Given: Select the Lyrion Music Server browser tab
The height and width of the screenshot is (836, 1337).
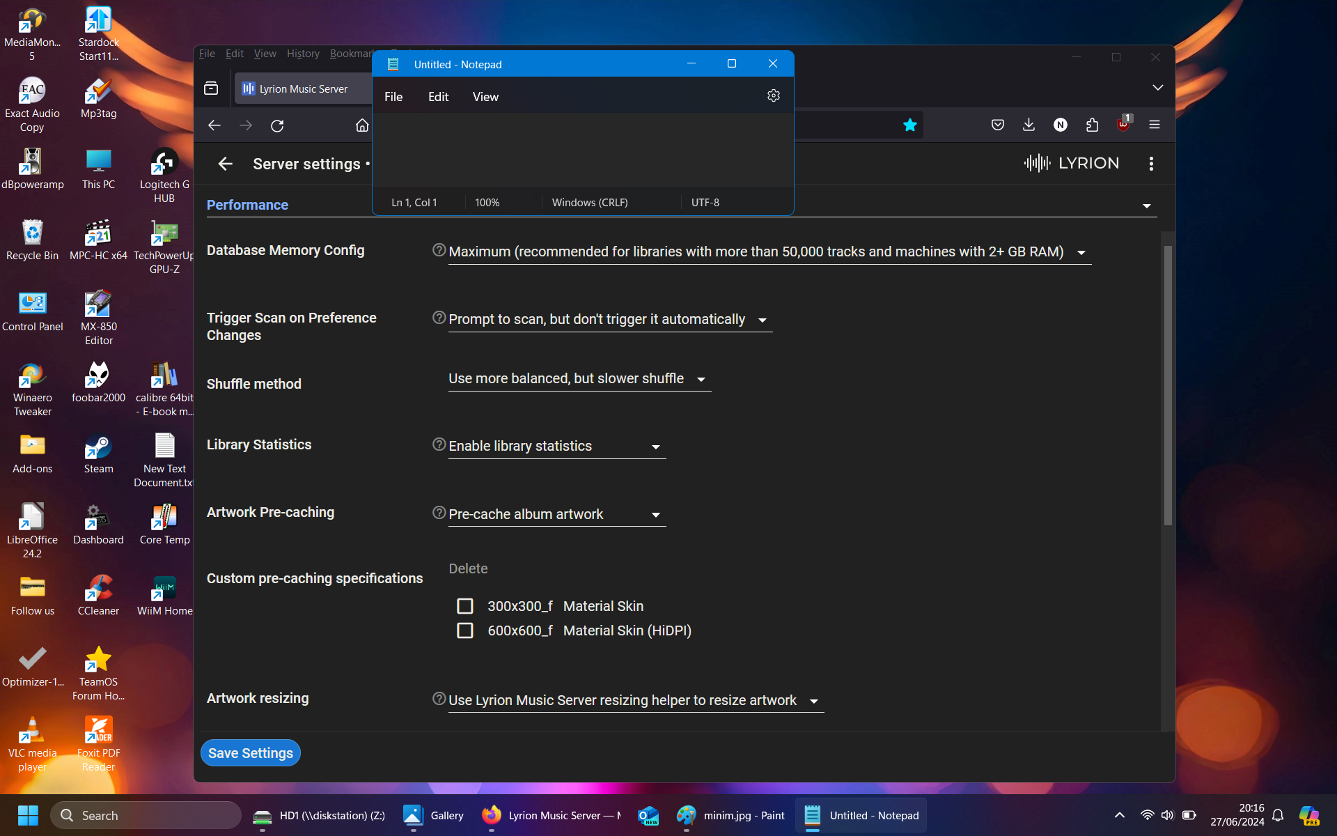Looking at the screenshot, I should [304, 88].
